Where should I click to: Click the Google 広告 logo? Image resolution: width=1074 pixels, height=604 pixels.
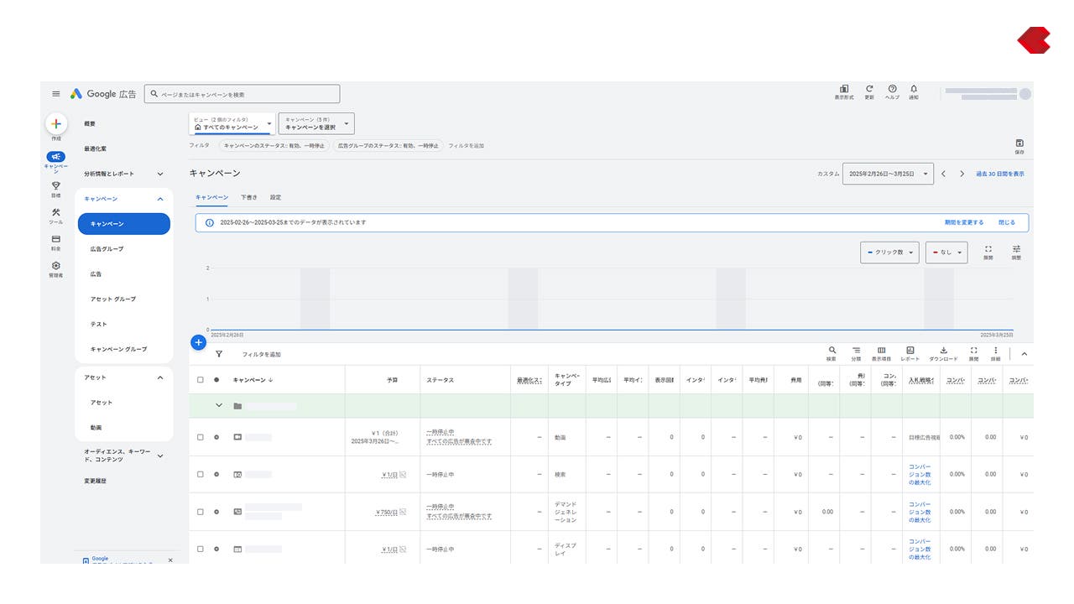tap(102, 94)
